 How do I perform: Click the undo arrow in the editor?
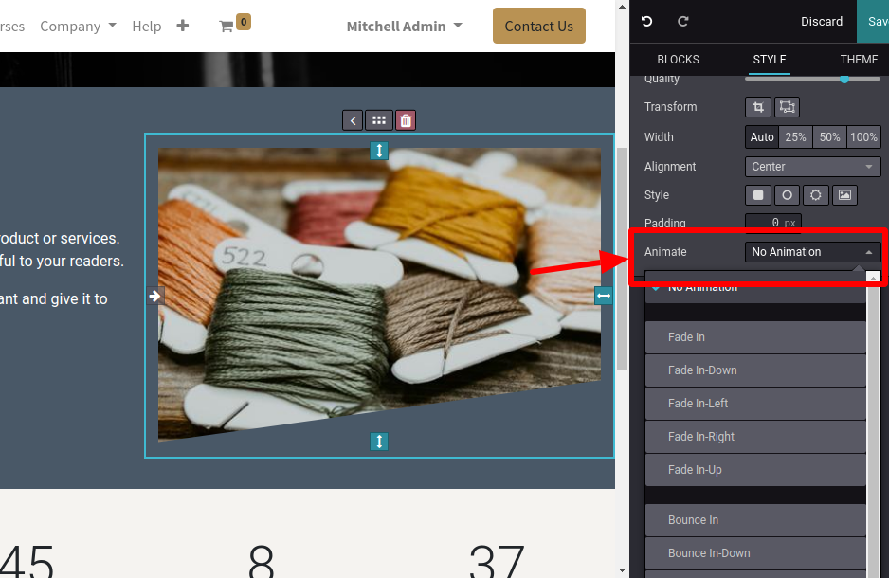pos(647,21)
